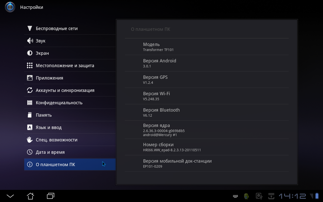Open the recent apps switcher
The image size is (323, 202).
point(51,196)
